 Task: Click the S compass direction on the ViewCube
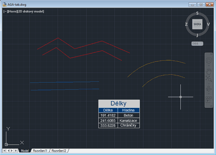197,13
